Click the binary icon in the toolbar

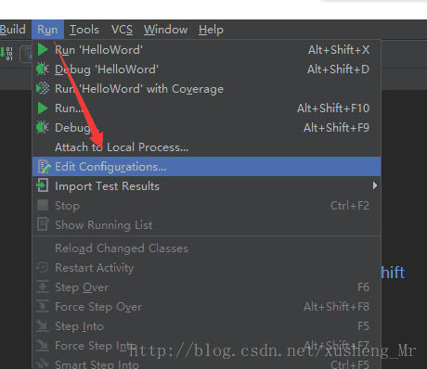pos(7,54)
